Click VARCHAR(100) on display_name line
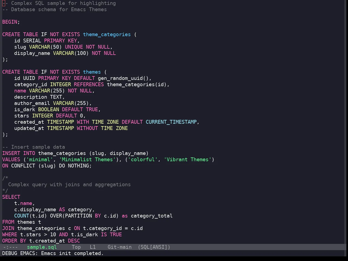The height and width of the screenshot is (261, 348). tap(71, 53)
